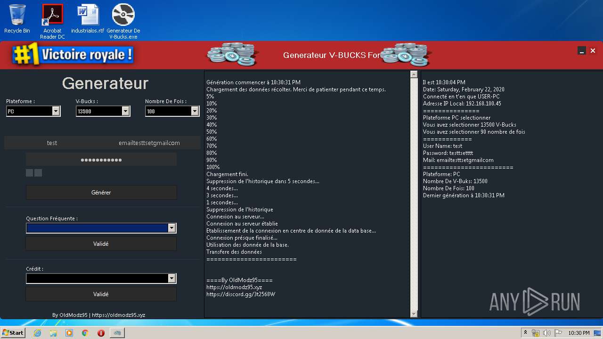603x339 pixels.
Task: Click 'Nombre De V-Buks: 13500' info line
Action: point(455,181)
